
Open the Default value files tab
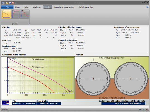[86, 7]
